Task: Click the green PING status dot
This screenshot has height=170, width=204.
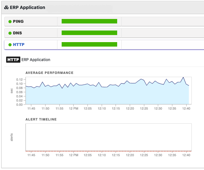Action: (x=10, y=22)
